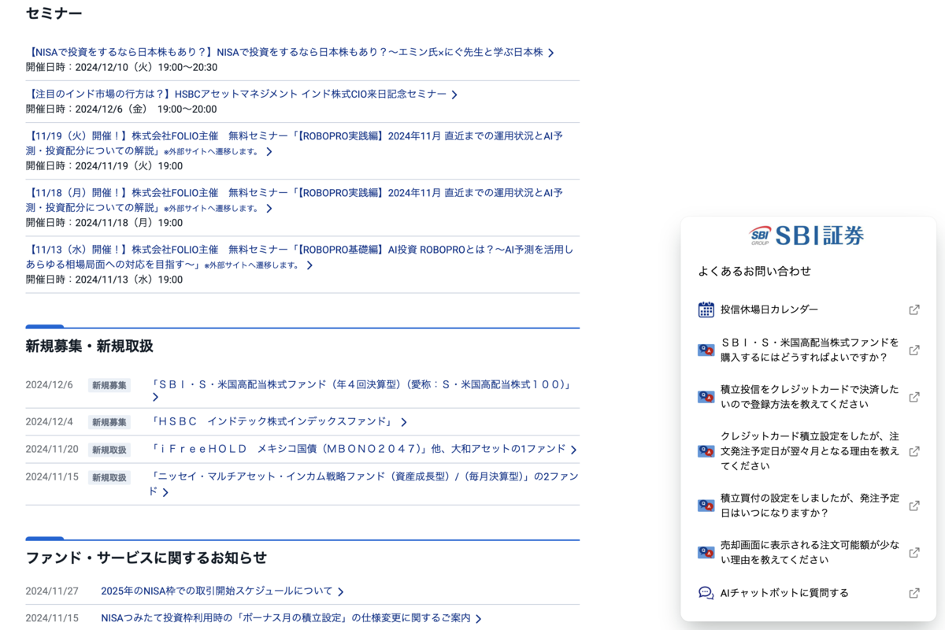Click FAQ icon beside 売却画面 注文可能額 question
This screenshot has width=945, height=630.
point(706,553)
